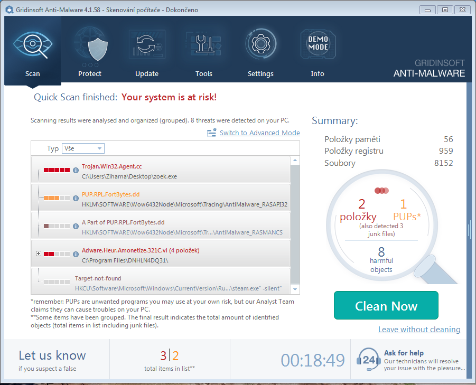This screenshot has height=385, width=476.
Task: Select the C:\Program Files\DNHLN4DQ31\ path
Action: click(125, 260)
